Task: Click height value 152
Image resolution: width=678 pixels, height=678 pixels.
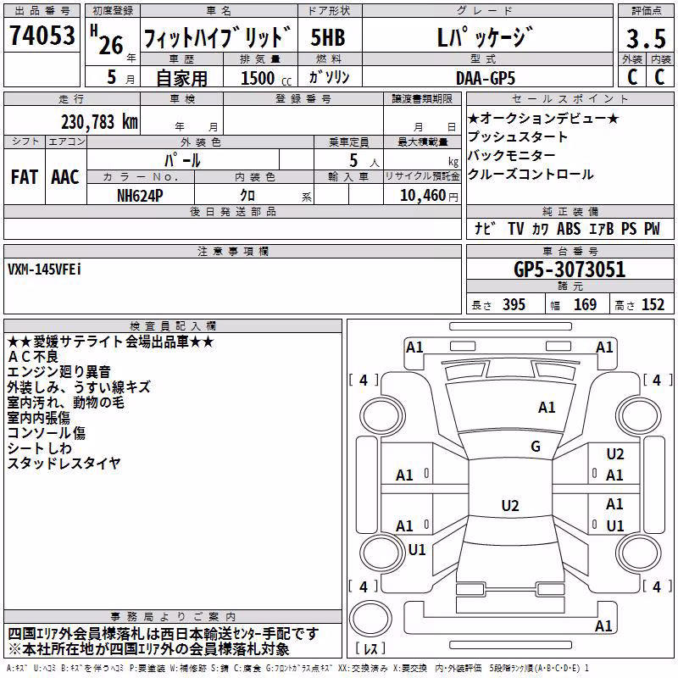Action: [x=653, y=304]
